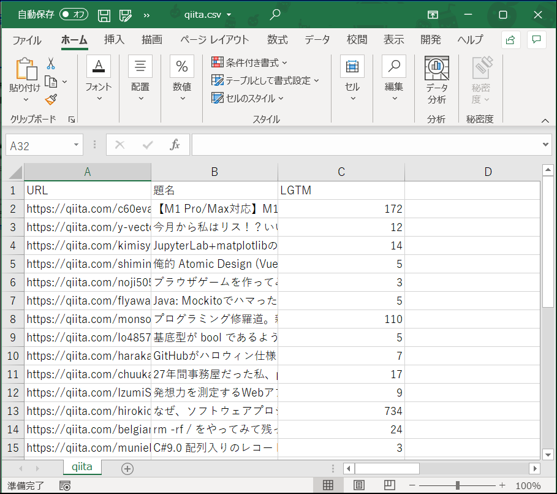Select the qiita sheet tab
557x494 pixels.
tap(82, 467)
